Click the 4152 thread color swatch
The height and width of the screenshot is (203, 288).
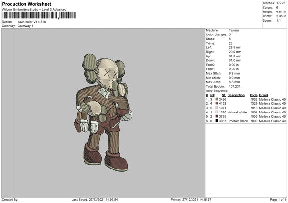(216, 103)
